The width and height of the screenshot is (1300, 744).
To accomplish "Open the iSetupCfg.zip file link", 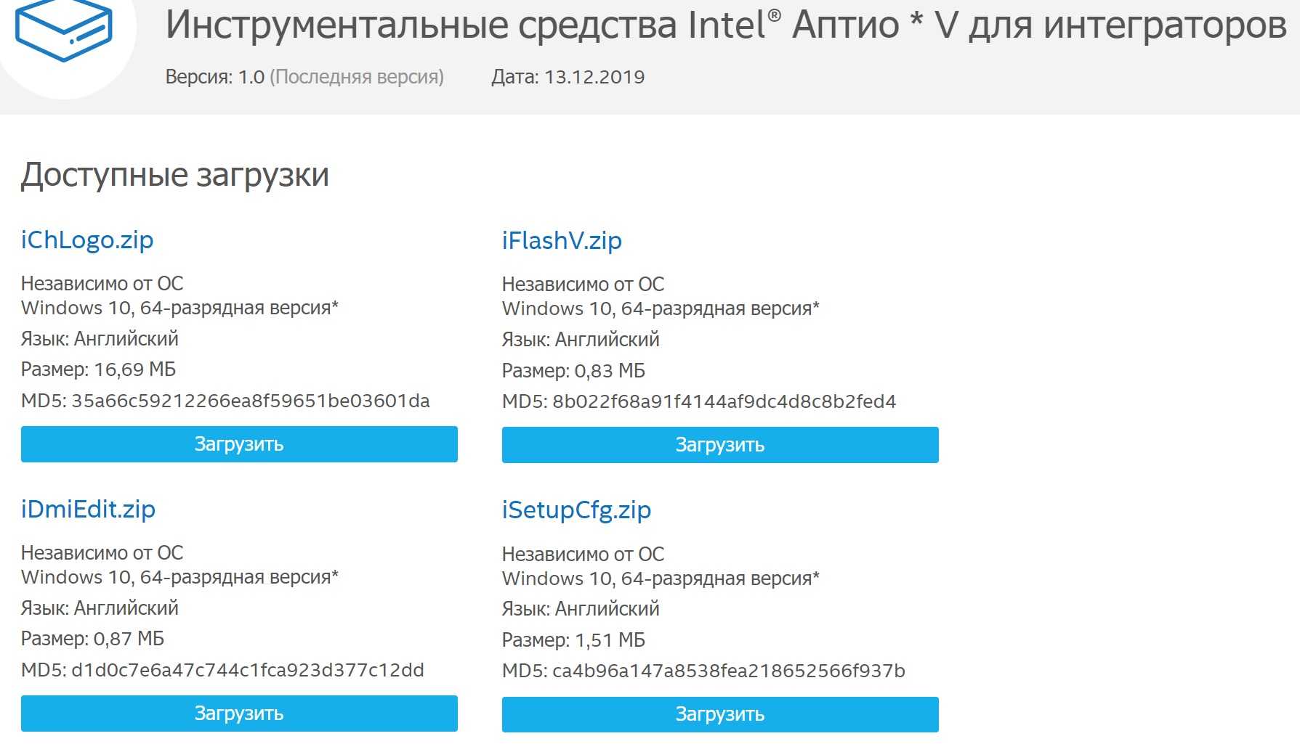I will pos(576,510).
